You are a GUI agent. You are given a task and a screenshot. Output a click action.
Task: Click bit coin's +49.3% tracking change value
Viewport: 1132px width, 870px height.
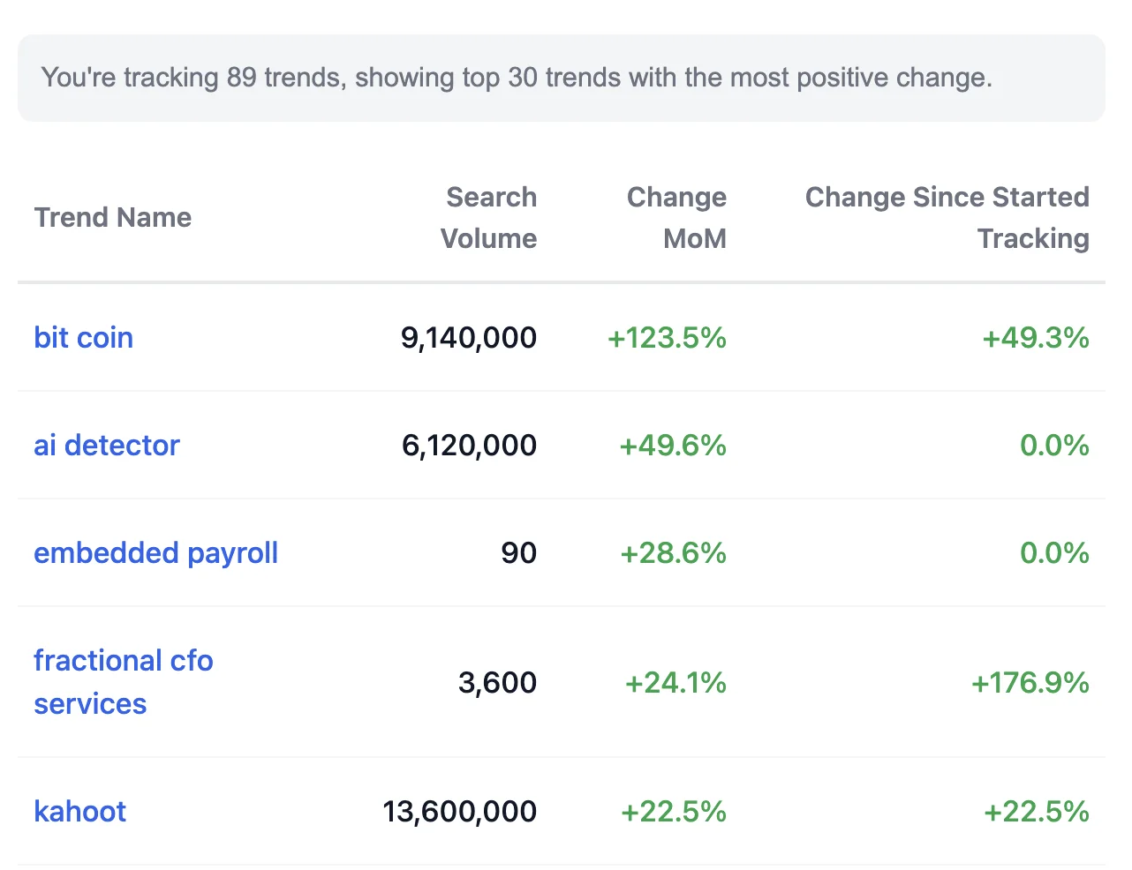[1036, 338]
